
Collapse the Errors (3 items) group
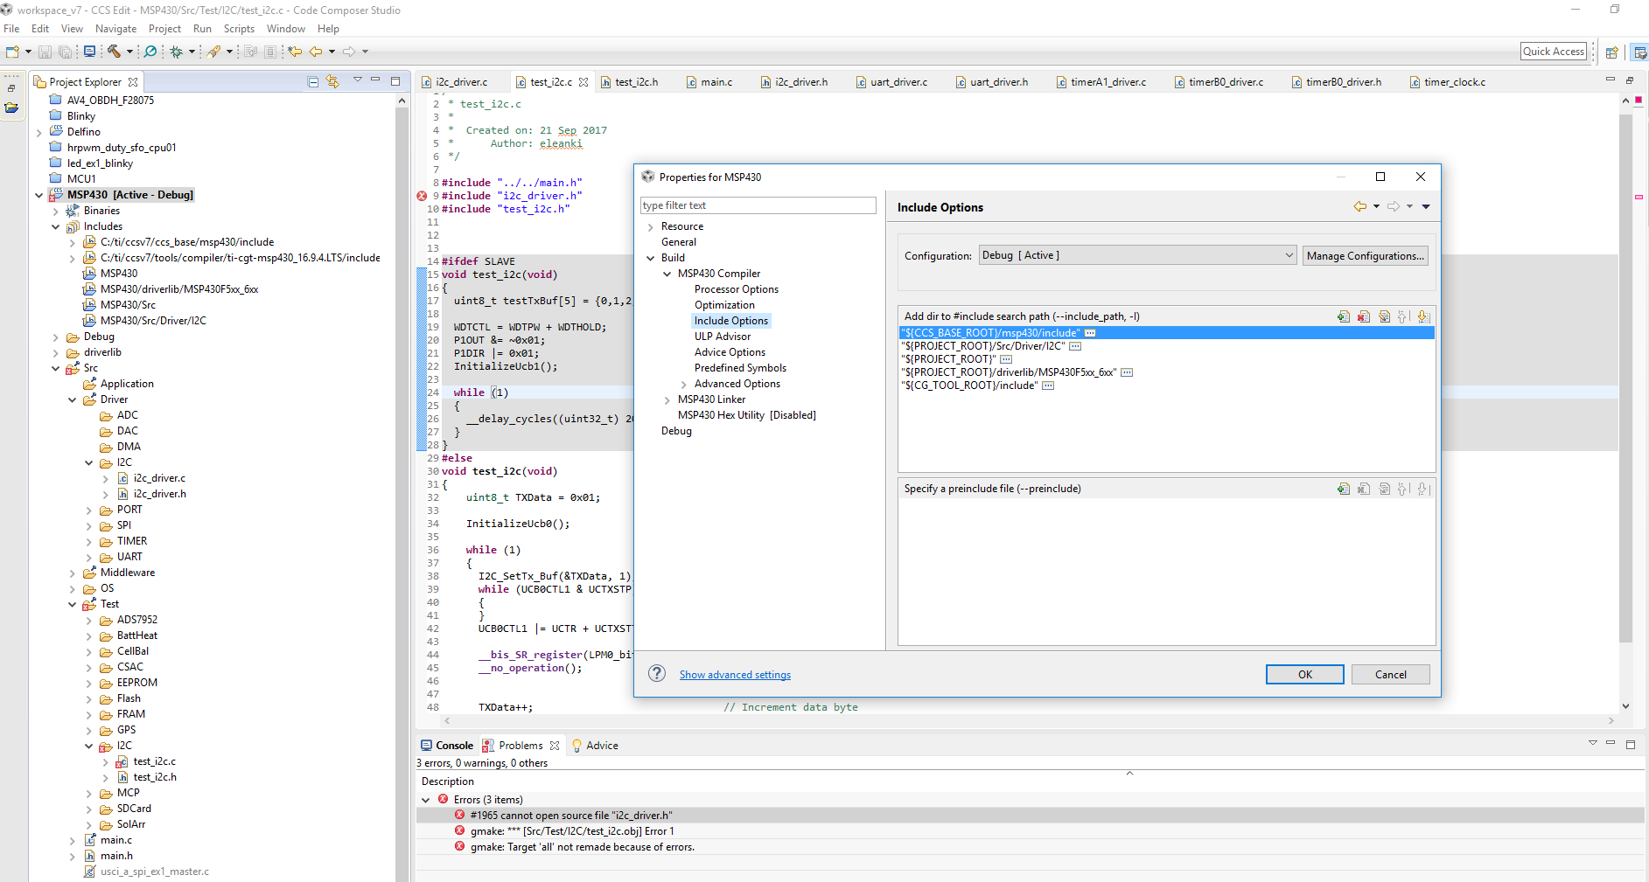tap(426, 800)
